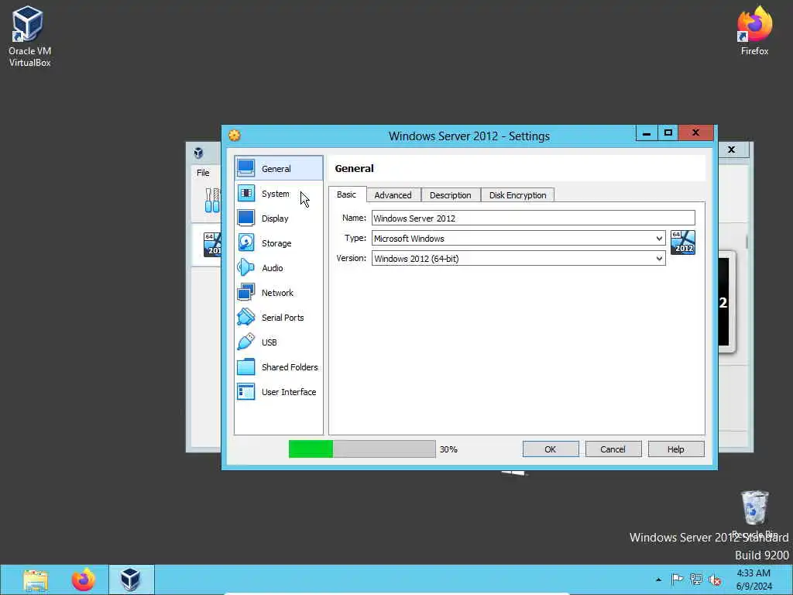The image size is (793, 595).
Task: Select Shared Folders category
Action: (278, 366)
